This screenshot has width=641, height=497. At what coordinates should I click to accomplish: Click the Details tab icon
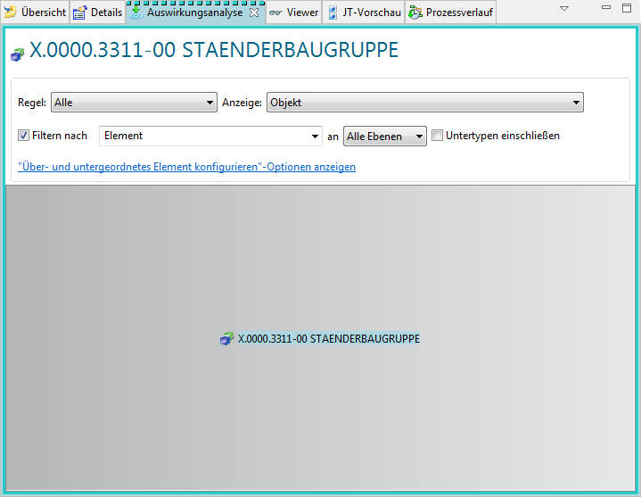point(79,12)
